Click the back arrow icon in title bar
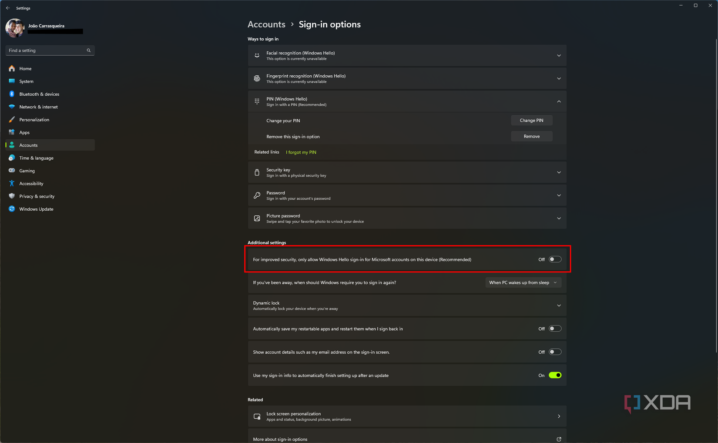This screenshot has height=443, width=718. tap(8, 8)
